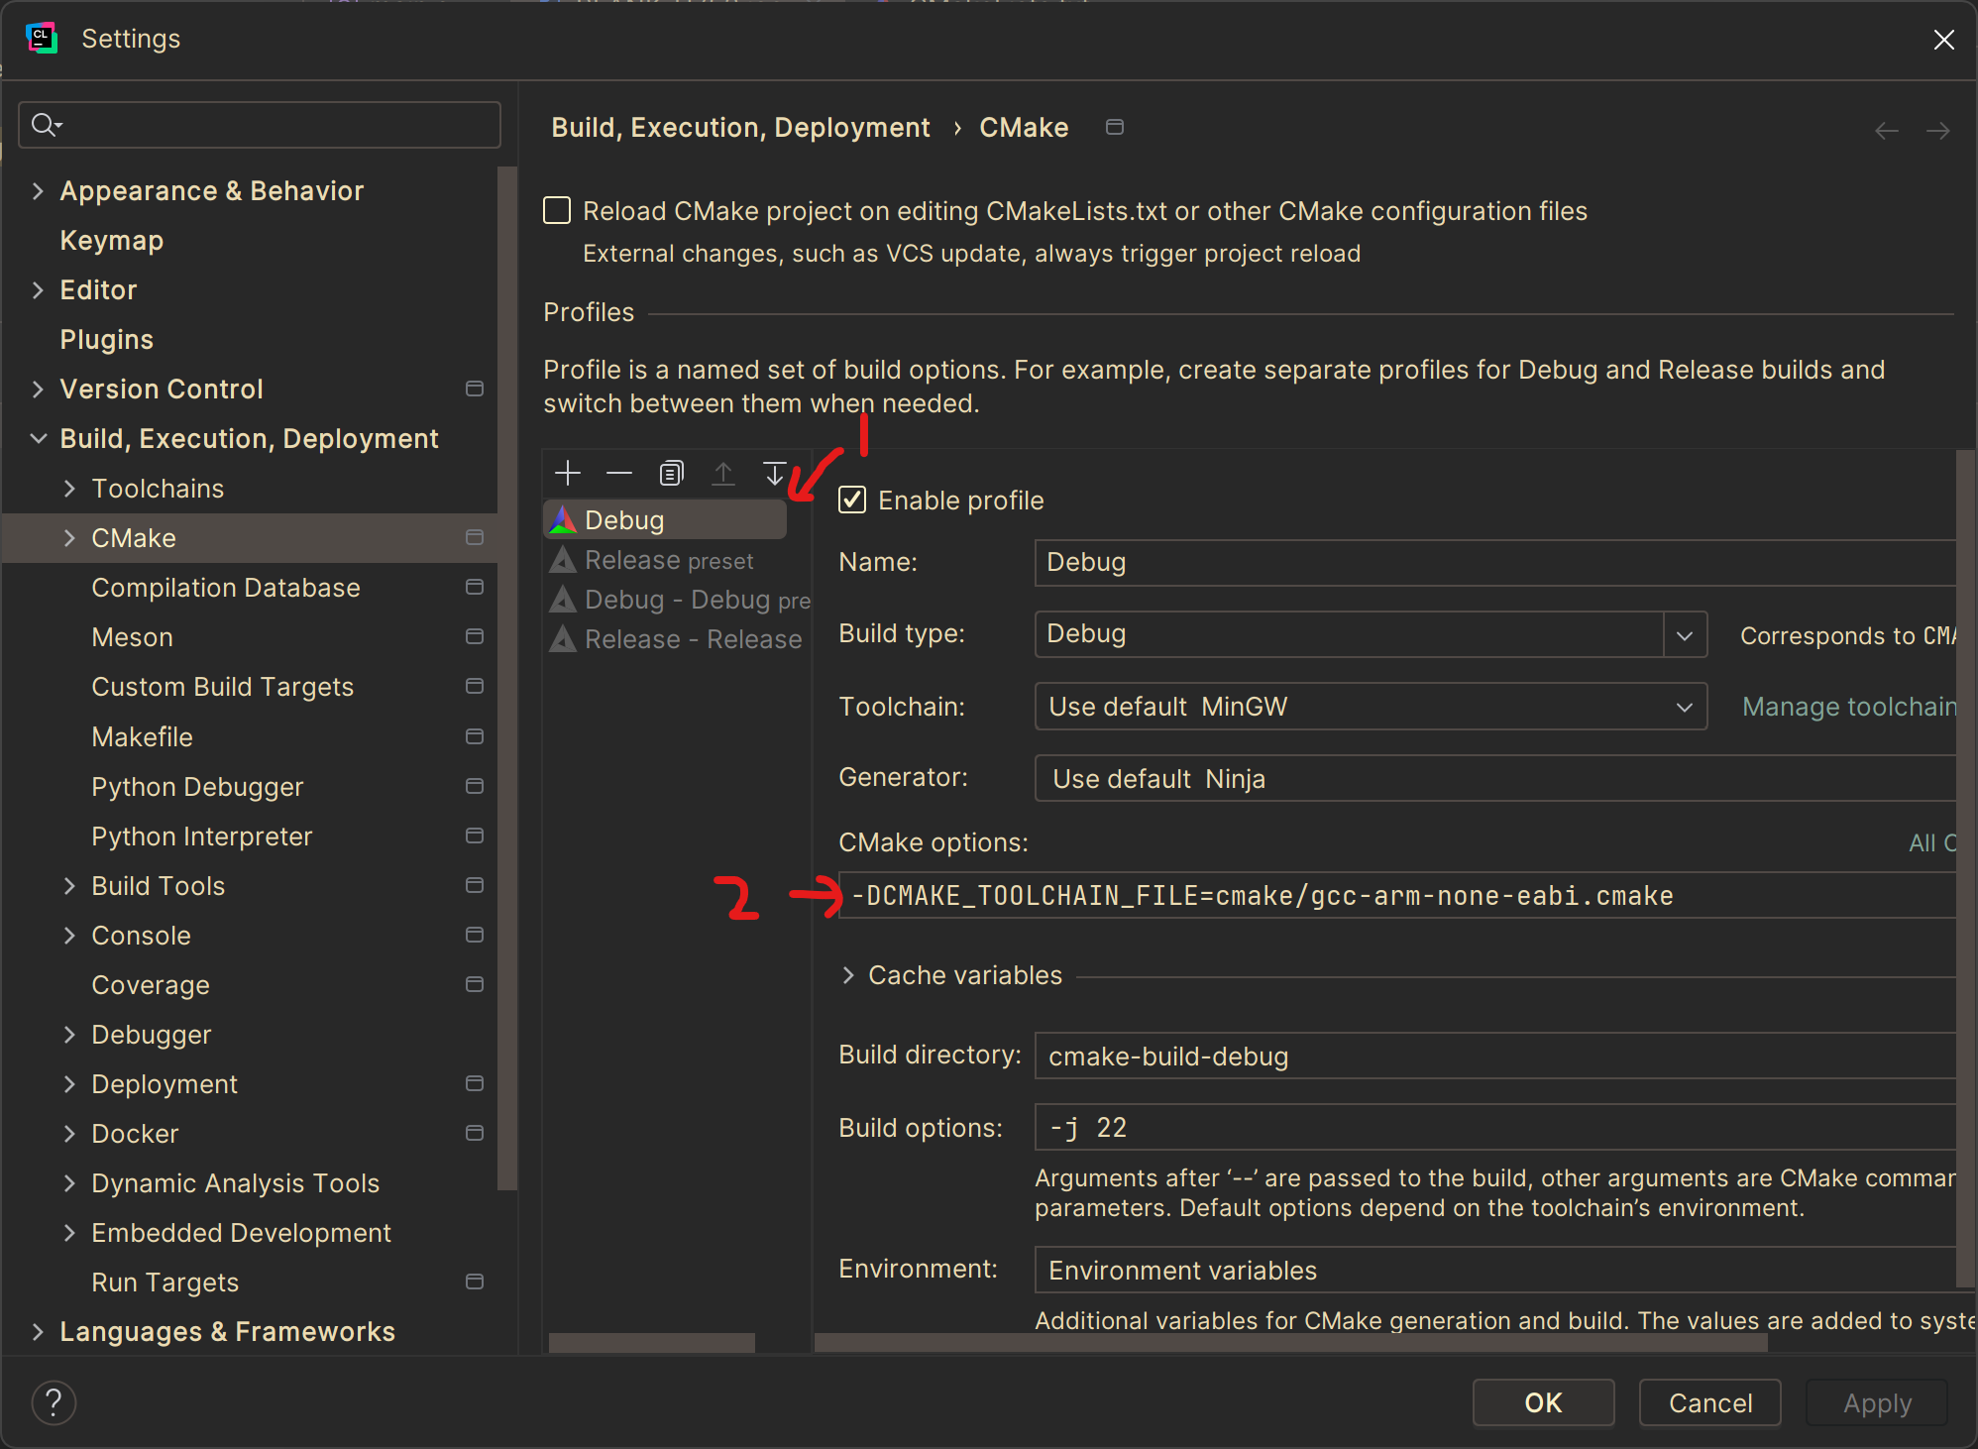The width and height of the screenshot is (1978, 1449).
Task: Disable the Enable profile checkbox
Action: click(x=852, y=500)
